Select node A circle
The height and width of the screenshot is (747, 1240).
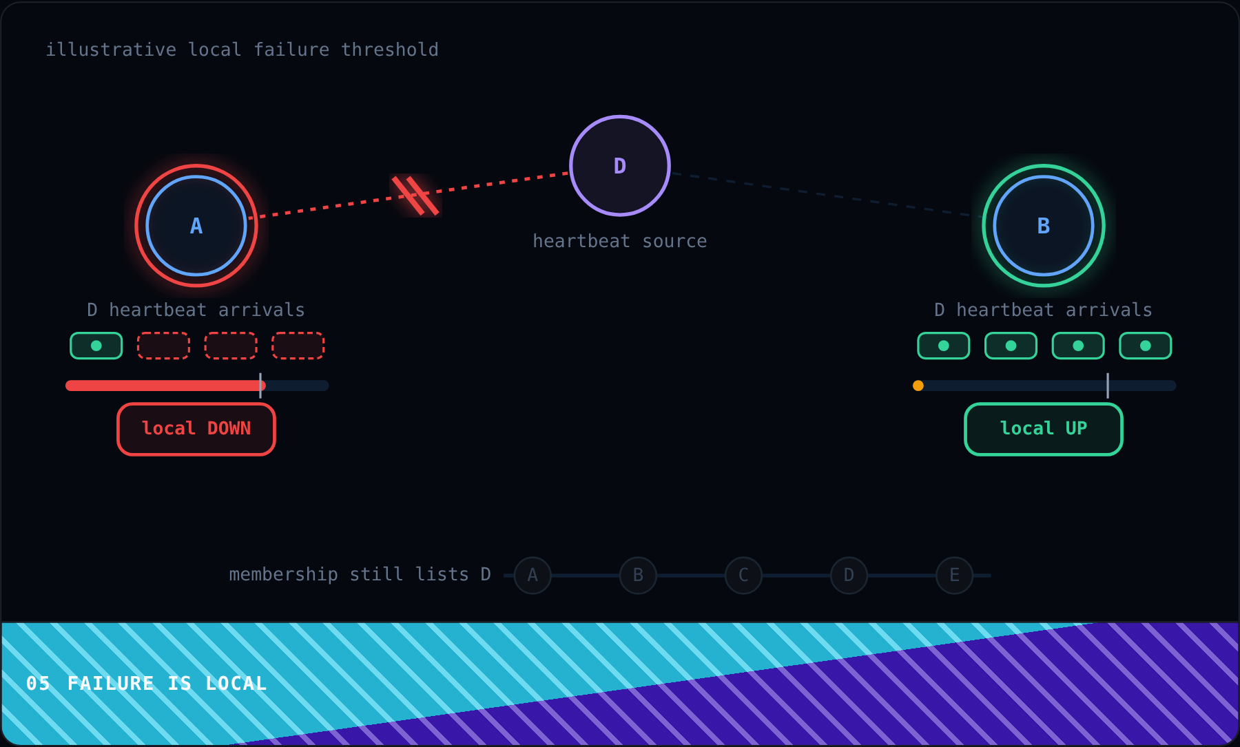click(x=196, y=226)
